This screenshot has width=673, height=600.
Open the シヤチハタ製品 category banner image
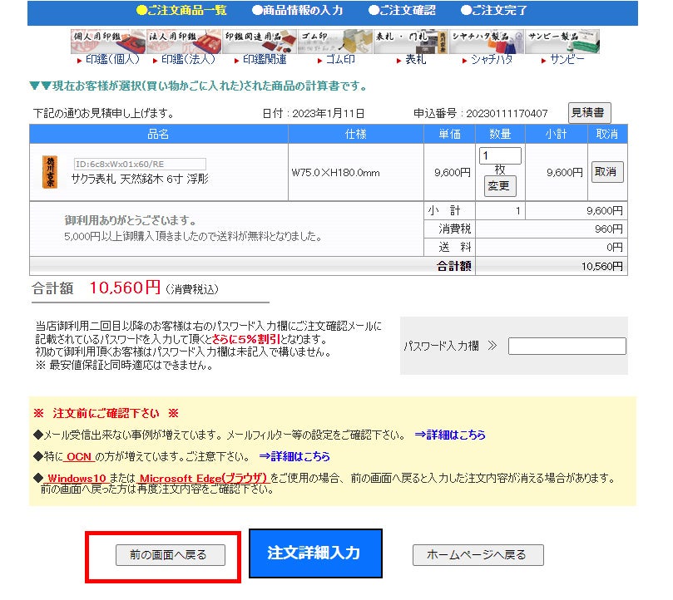[487, 42]
